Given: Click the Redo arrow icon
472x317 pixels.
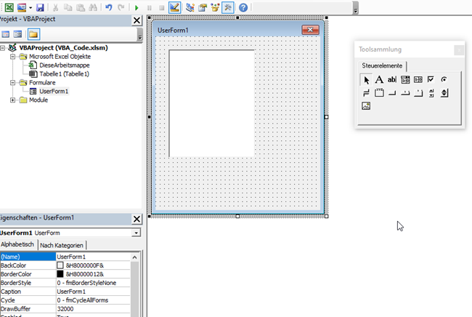Looking at the screenshot, I should 121,7.
